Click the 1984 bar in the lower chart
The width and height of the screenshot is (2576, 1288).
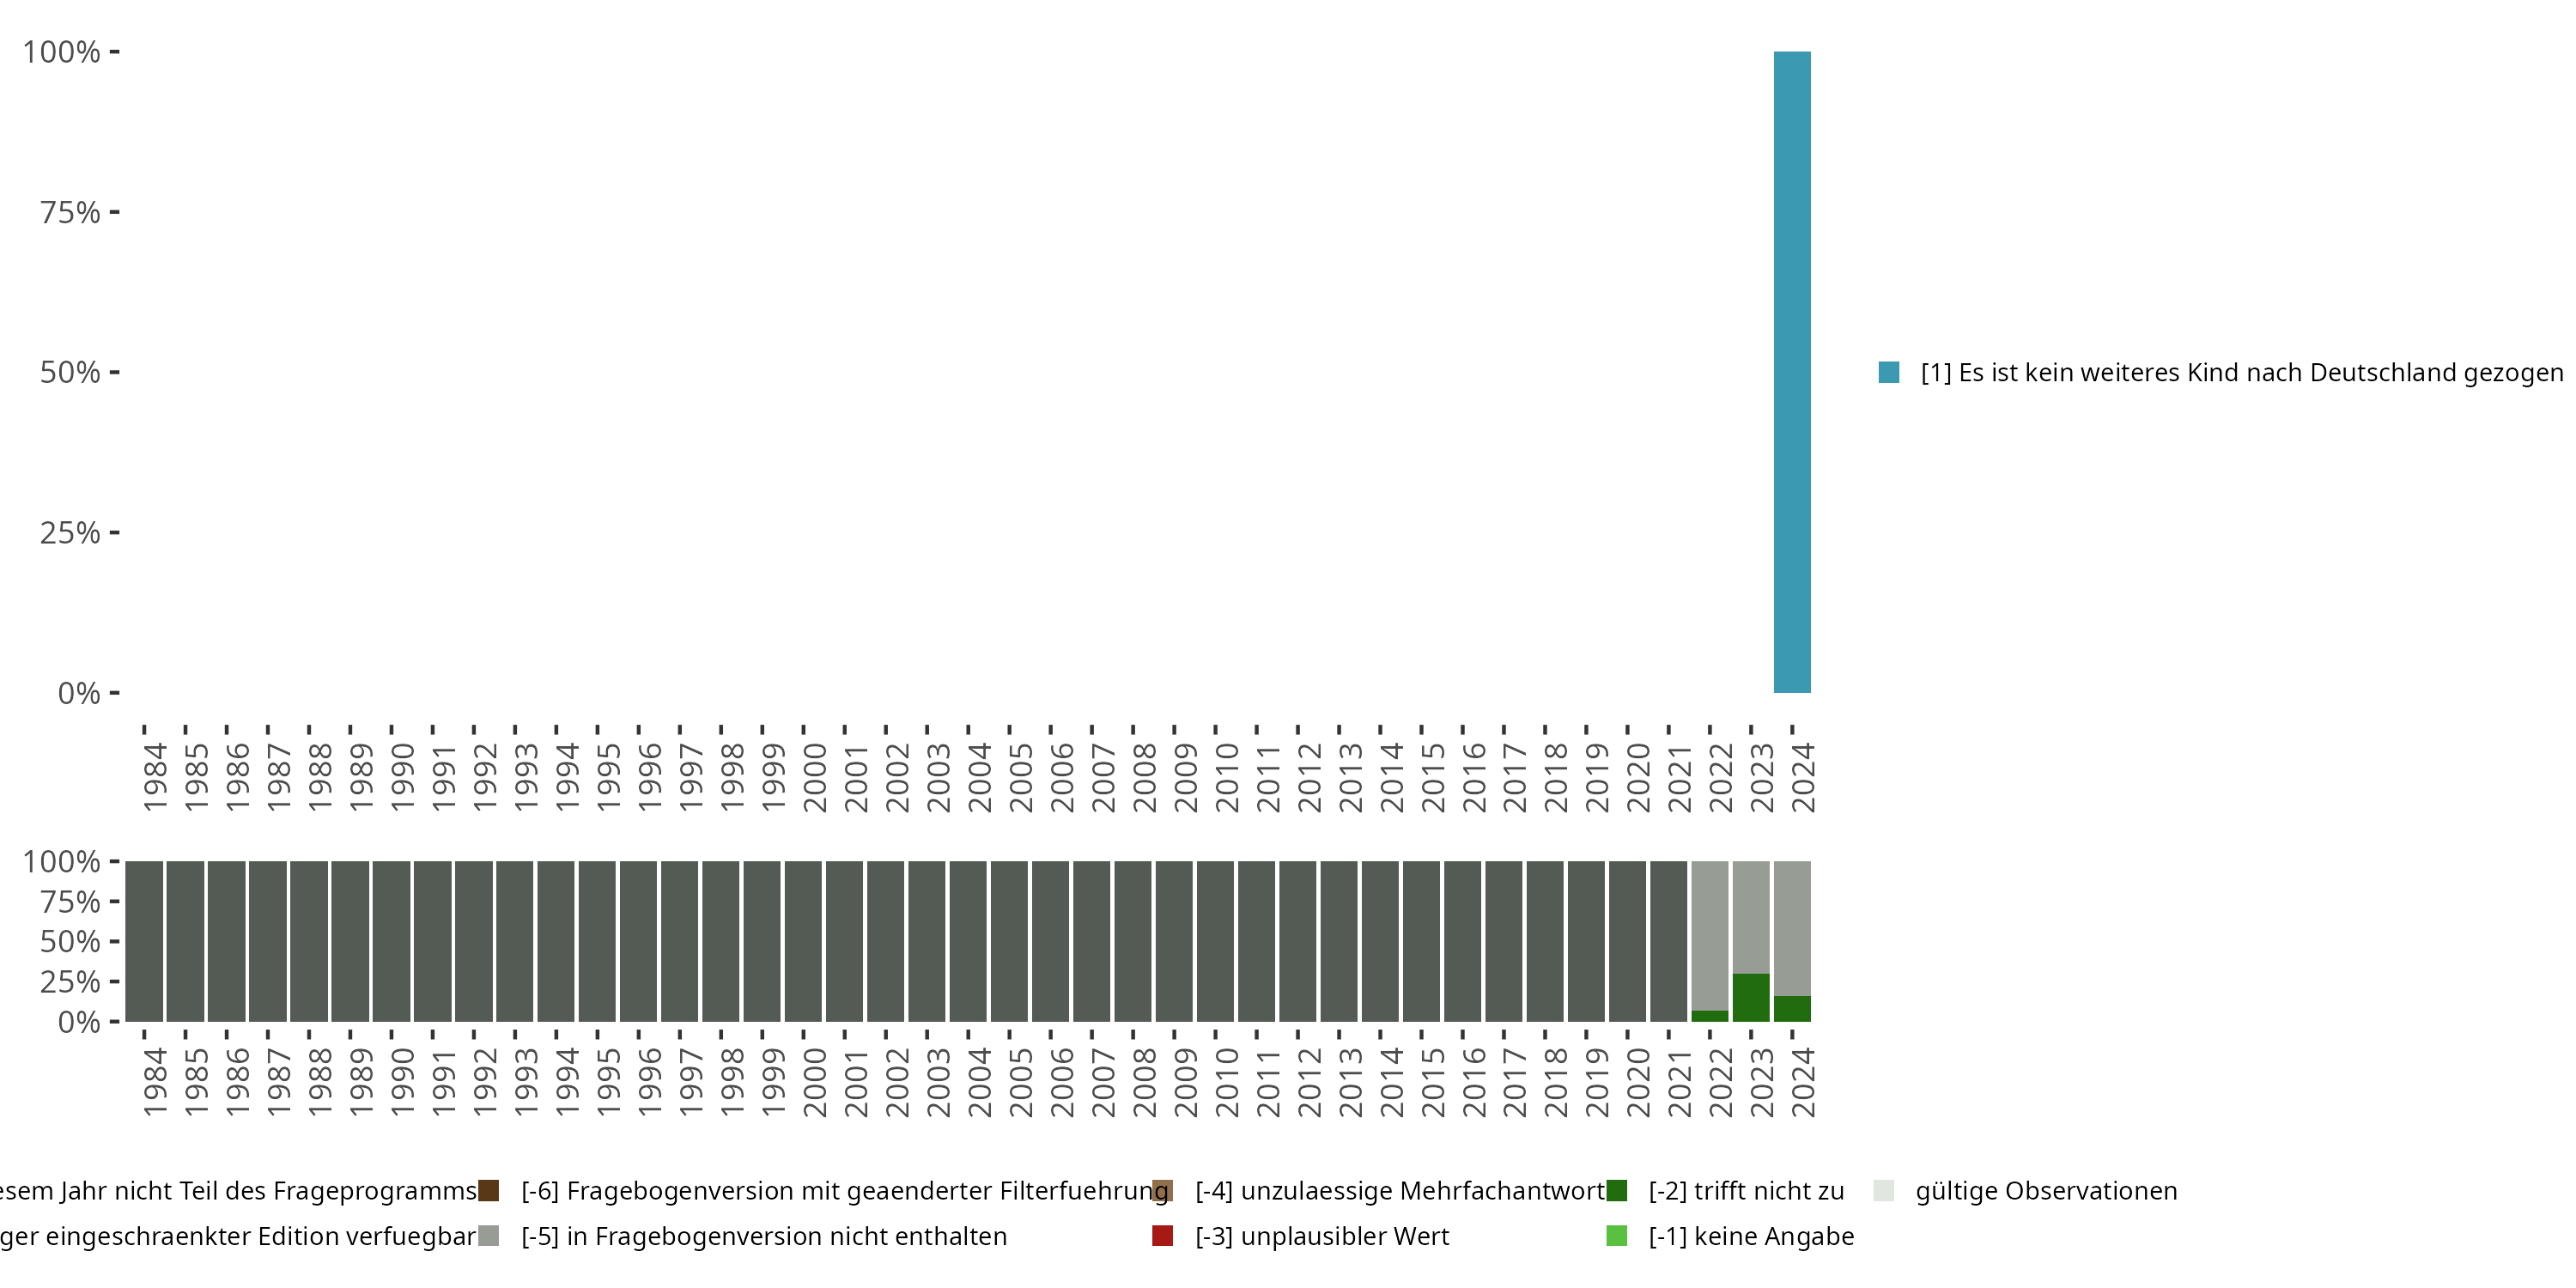[144, 940]
